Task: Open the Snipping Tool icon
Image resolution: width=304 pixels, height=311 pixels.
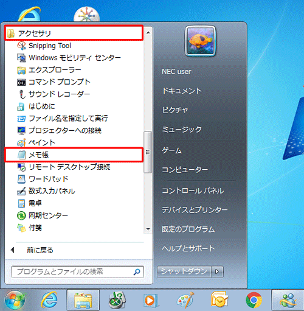Action: tap(21, 46)
